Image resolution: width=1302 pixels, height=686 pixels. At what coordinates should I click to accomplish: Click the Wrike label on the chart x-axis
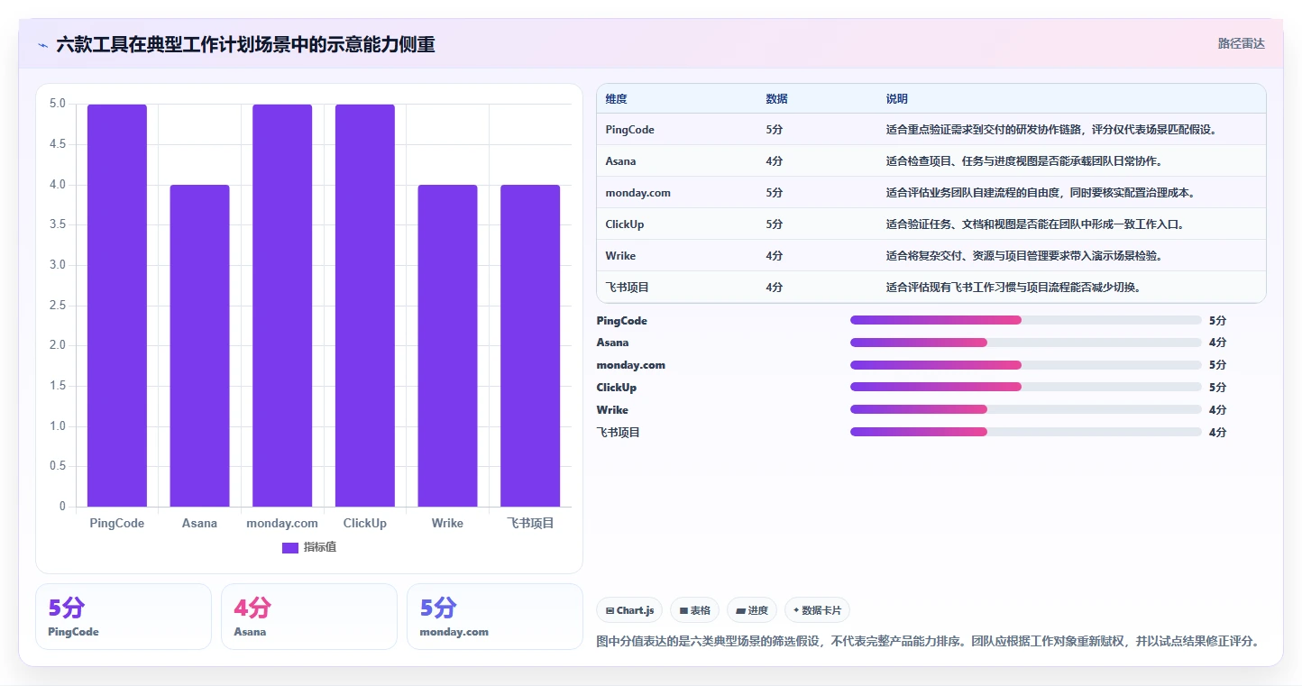pyautogui.click(x=447, y=524)
